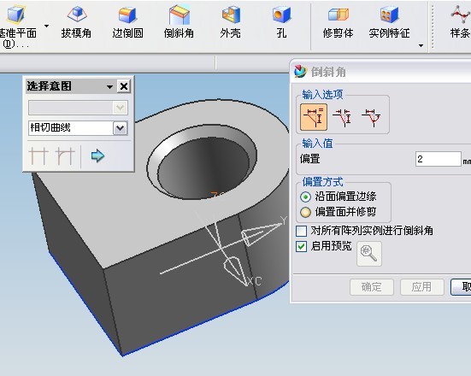Choose the two offsets chamfer input option
Screen dimensions: 471x376
[x=342, y=117]
